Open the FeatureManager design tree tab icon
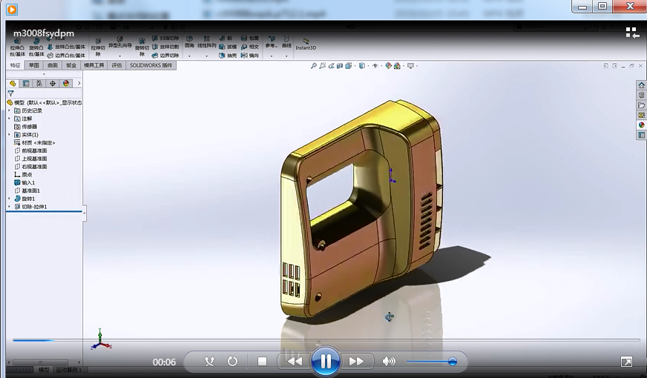The image size is (647, 378). (13, 84)
